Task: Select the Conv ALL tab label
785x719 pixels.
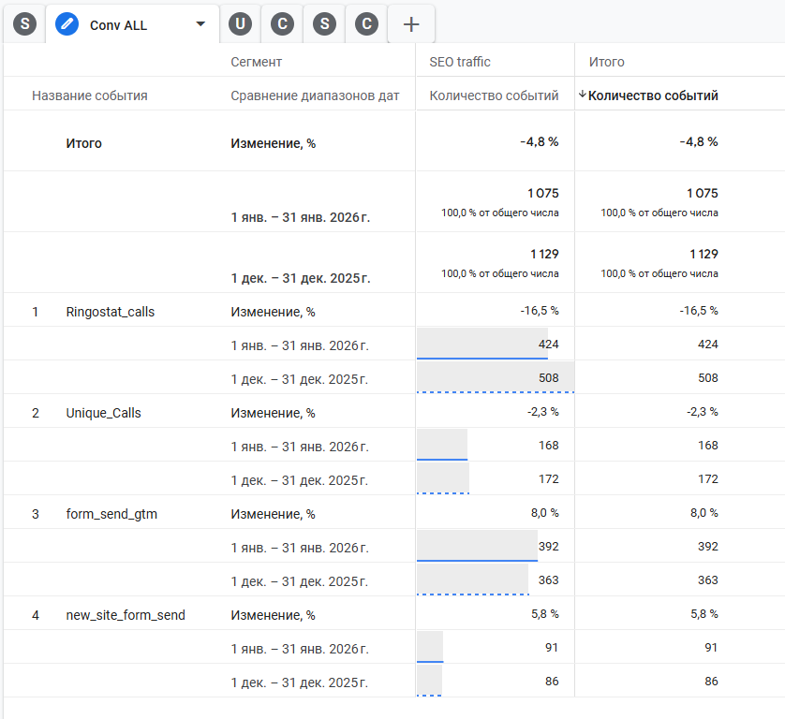Action: 118,25
